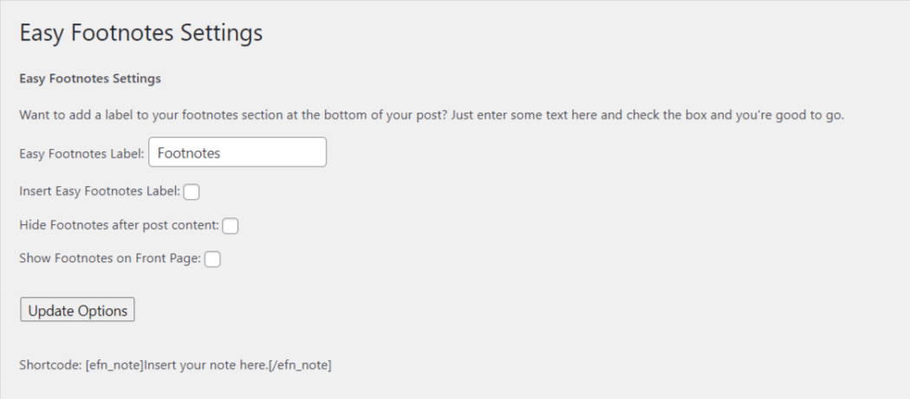Click the 'Easy Footnotes Label:' field label
The image size is (910, 399).
pos(81,153)
